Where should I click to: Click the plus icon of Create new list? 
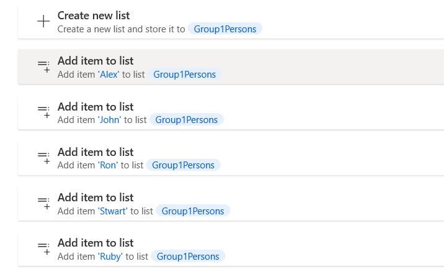pyautogui.click(x=43, y=21)
